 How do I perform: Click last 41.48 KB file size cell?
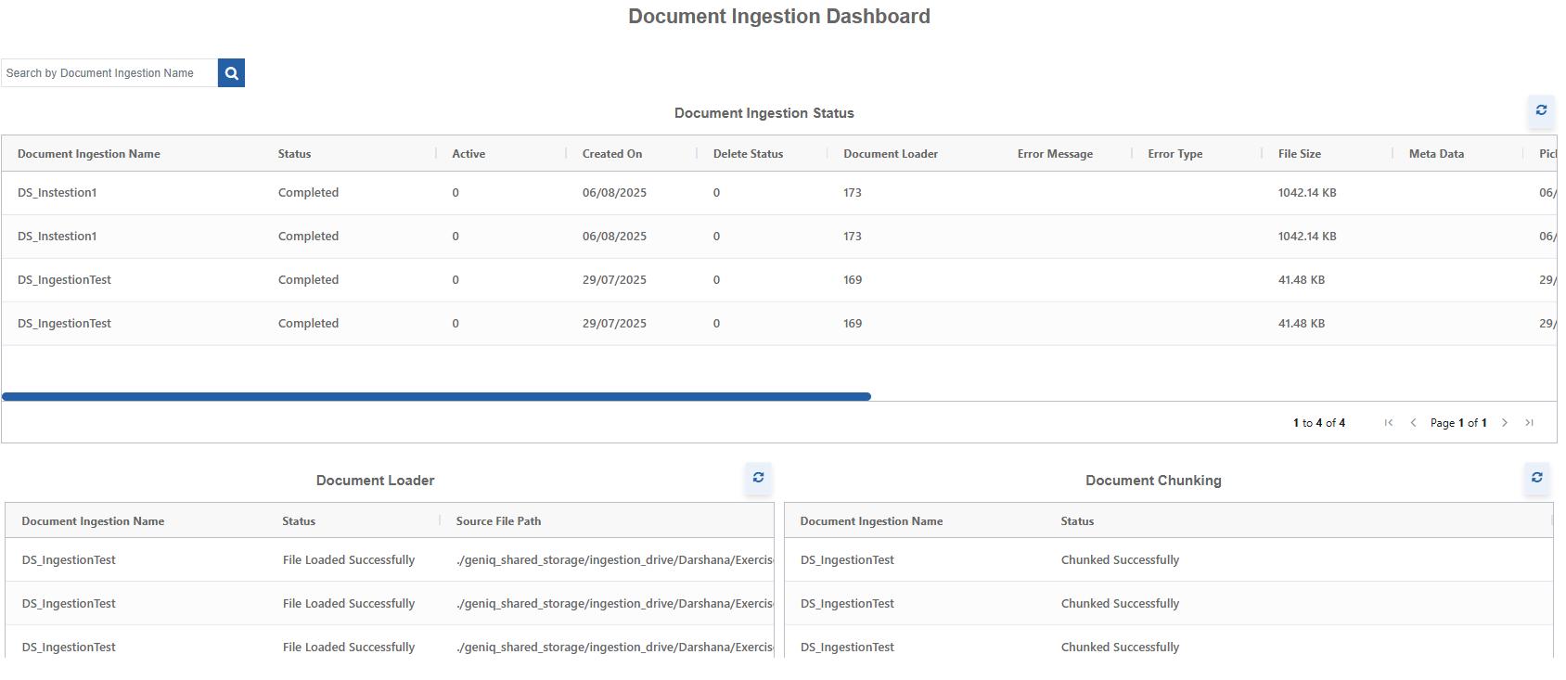pos(1302,324)
